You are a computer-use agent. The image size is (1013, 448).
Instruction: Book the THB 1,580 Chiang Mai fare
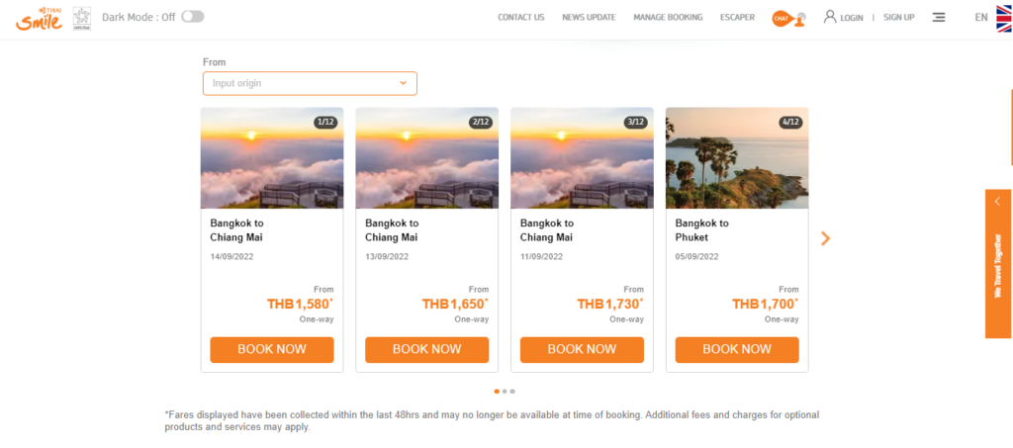tap(272, 349)
